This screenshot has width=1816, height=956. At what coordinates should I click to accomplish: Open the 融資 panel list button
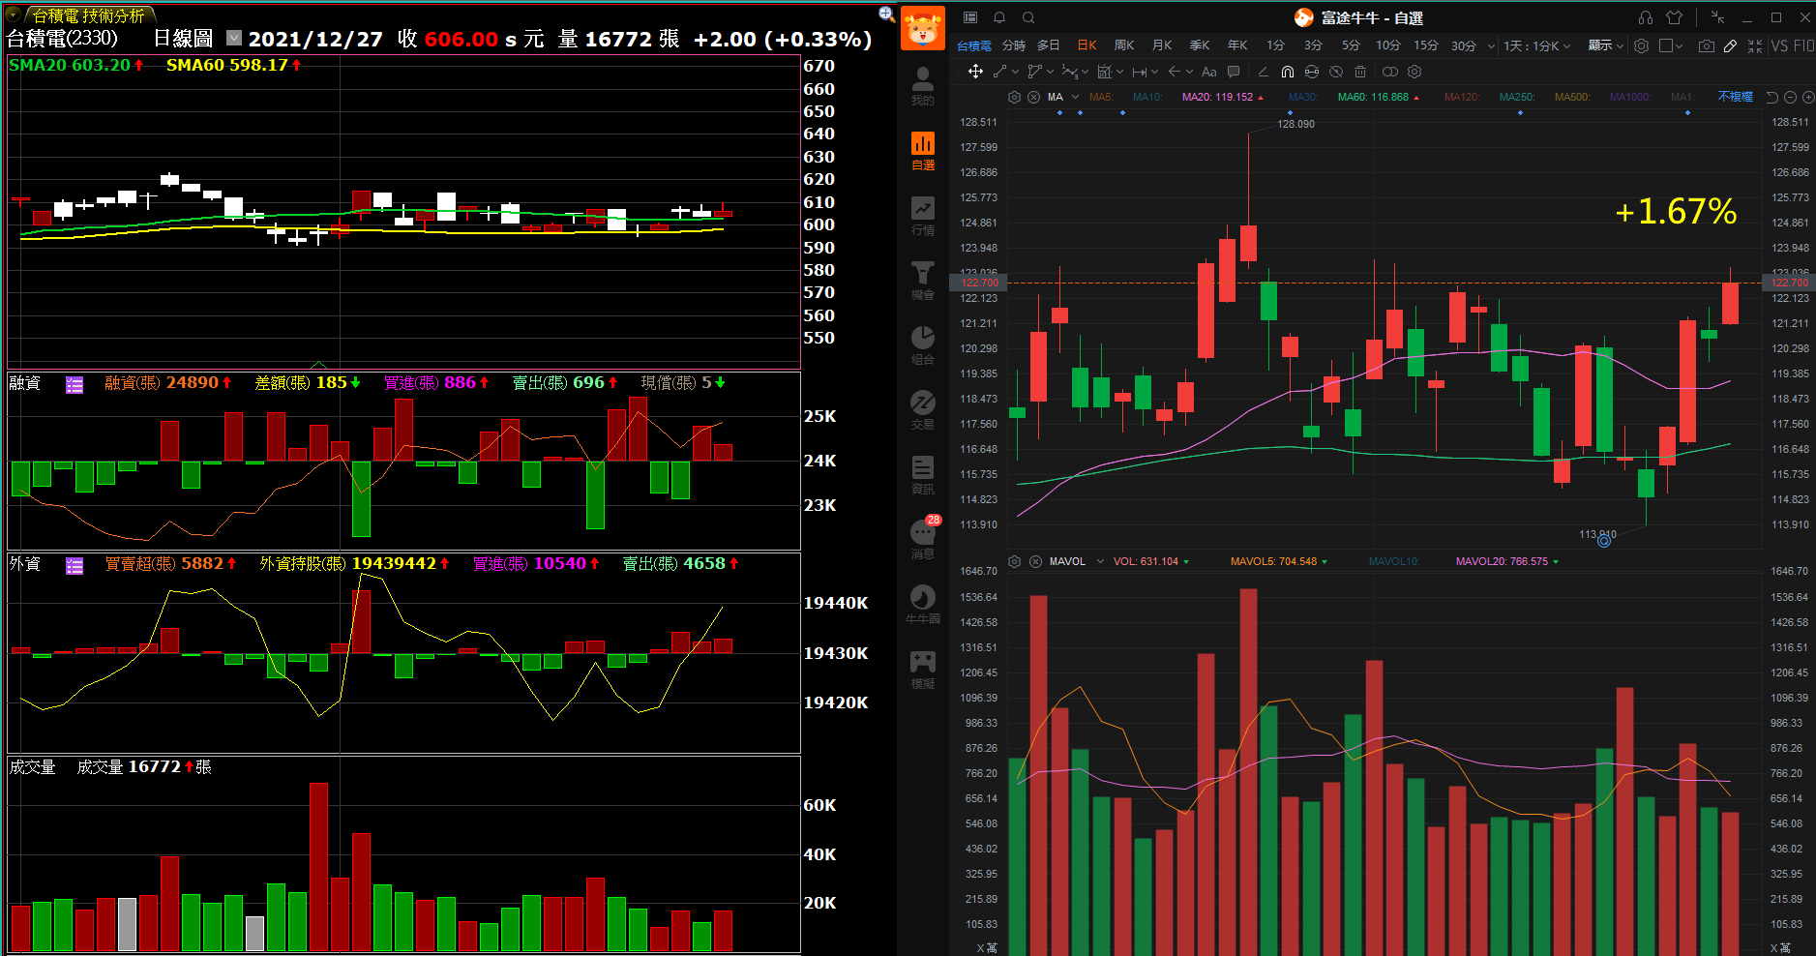(x=74, y=385)
